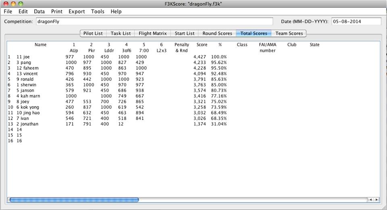Screen dimensions: 387x210
Task: Switch to the Task List tab
Action: pos(121,33)
